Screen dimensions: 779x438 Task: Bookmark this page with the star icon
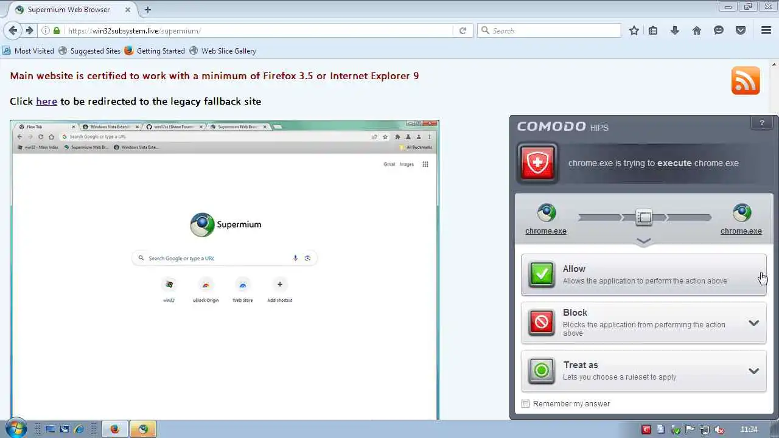[x=634, y=30]
